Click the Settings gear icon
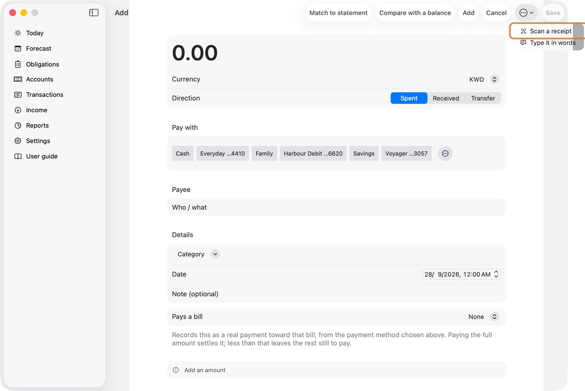The height and width of the screenshot is (391, 585). pyautogui.click(x=18, y=141)
